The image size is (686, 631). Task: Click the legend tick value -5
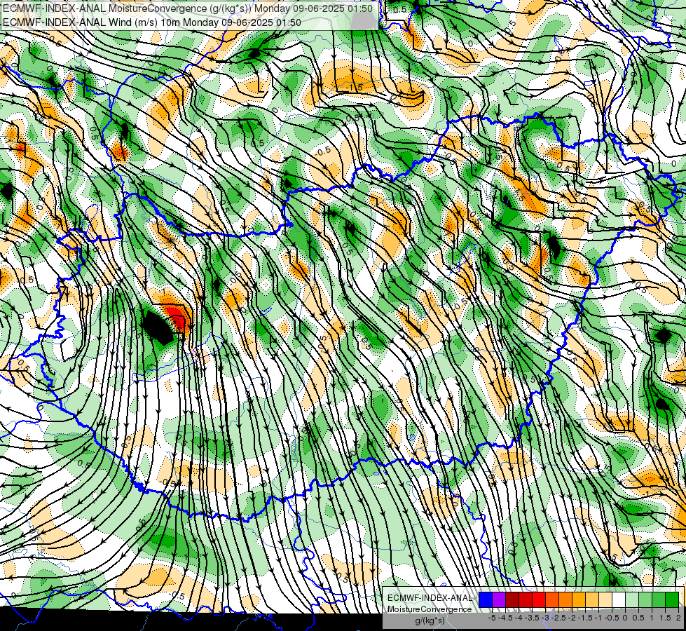point(492,618)
